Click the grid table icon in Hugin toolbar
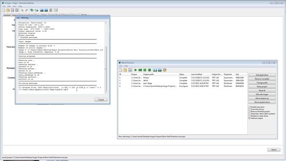Screen dimensions: 286x161 56,10
